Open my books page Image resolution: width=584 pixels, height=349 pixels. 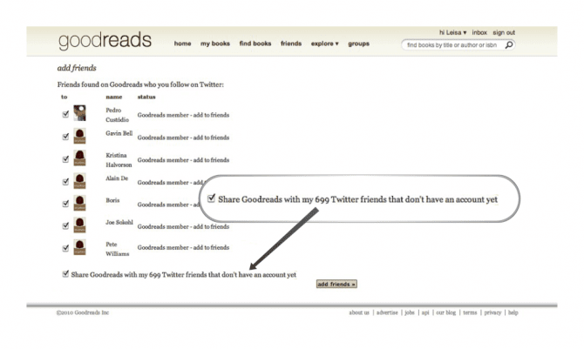coord(215,44)
